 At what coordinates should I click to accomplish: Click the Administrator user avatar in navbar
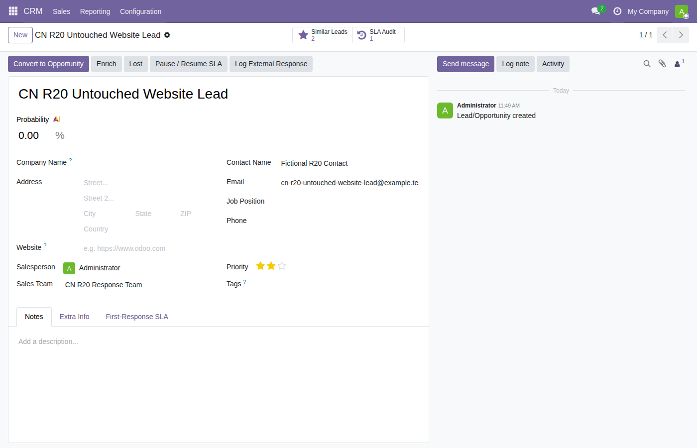[x=682, y=11]
